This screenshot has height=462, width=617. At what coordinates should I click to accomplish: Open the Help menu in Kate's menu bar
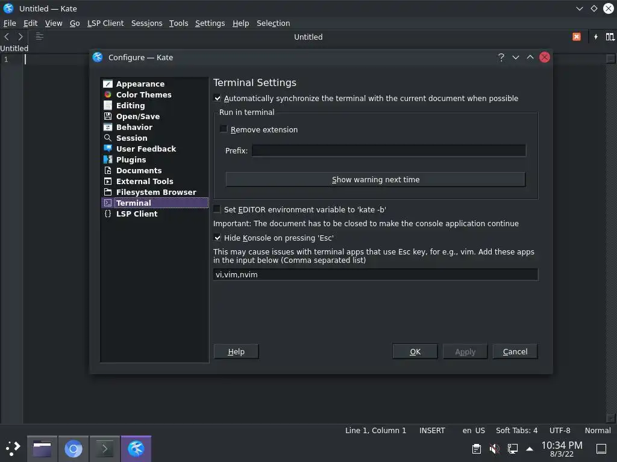[x=241, y=23]
